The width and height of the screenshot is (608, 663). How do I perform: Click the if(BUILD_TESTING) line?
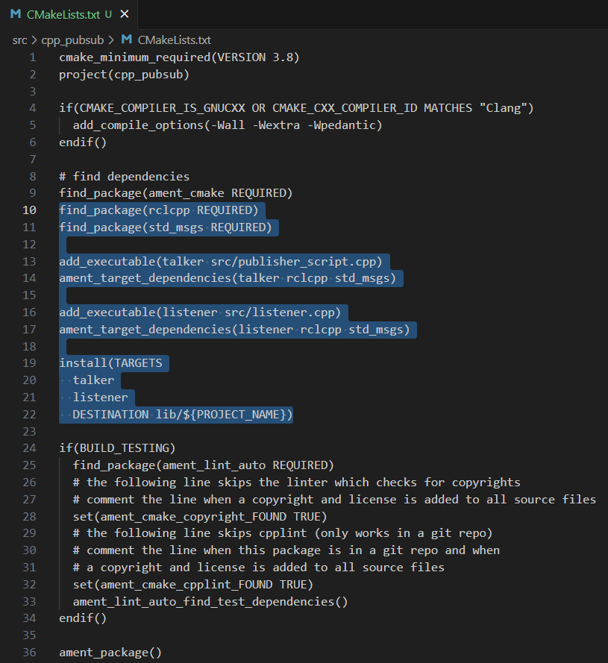(117, 448)
